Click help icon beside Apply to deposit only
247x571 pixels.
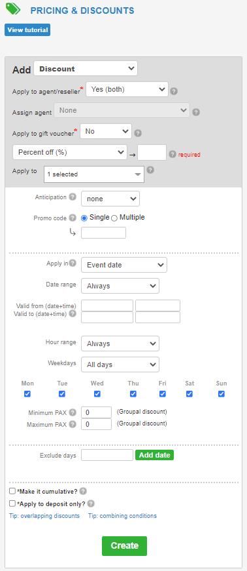point(91,503)
